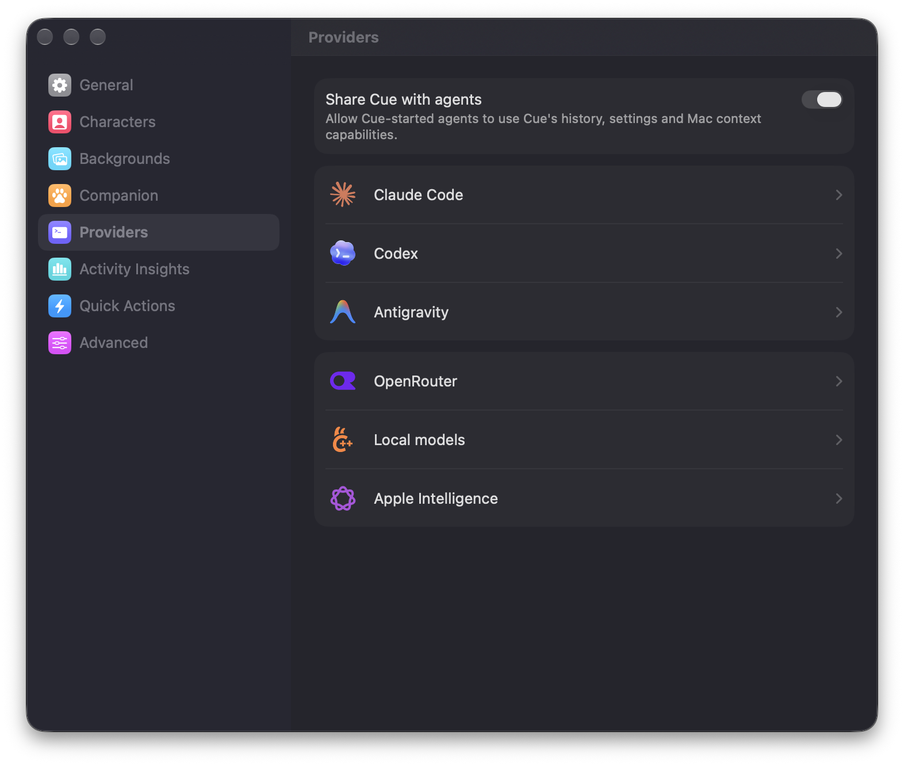Image resolution: width=904 pixels, height=766 pixels.
Task: Expand the Claude Code row chevron
Action: (x=839, y=195)
